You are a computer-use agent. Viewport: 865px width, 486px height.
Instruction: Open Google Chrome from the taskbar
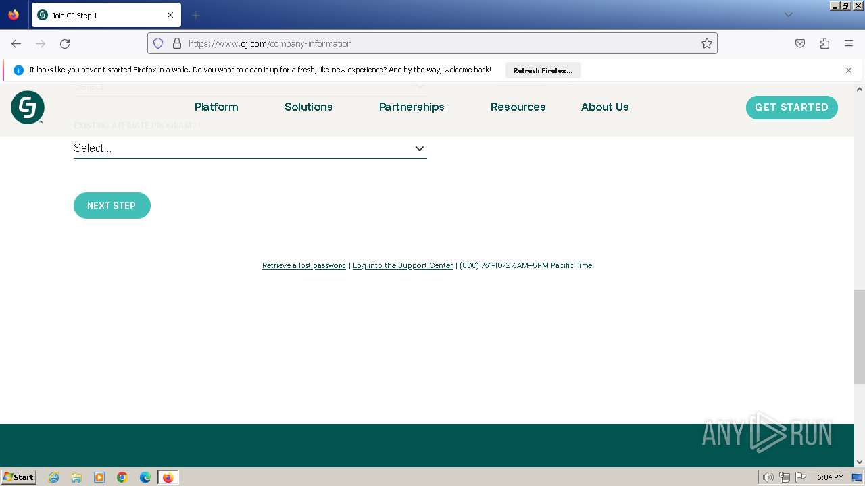[x=122, y=477]
